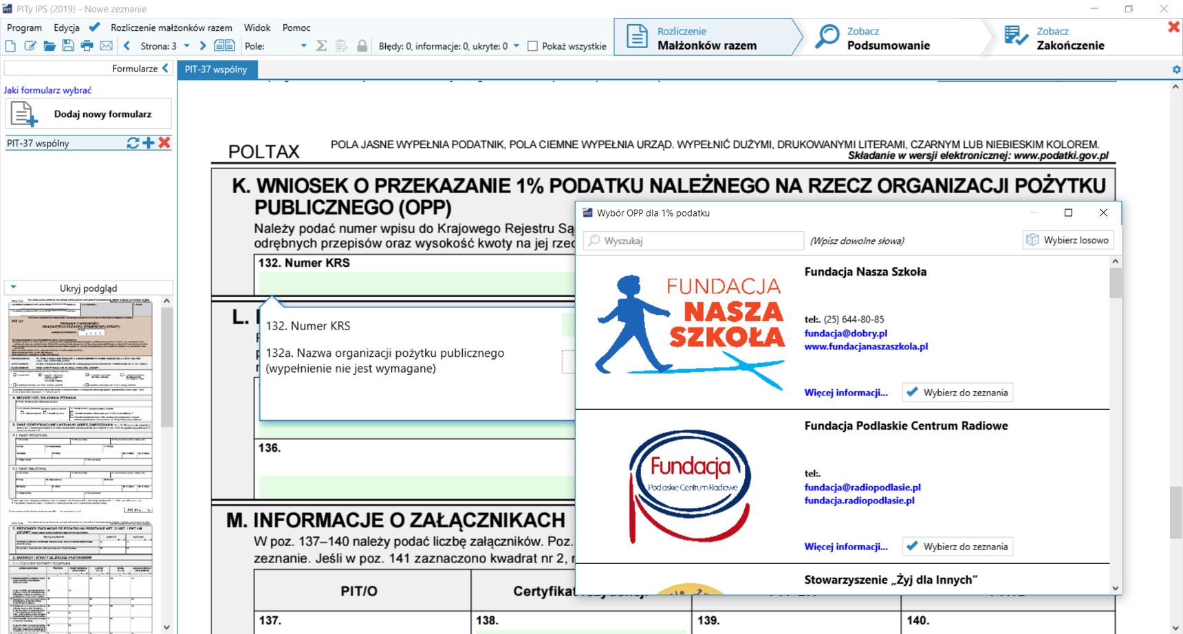Click the edit declaration pencil icon
The height and width of the screenshot is (634, 1183).
click(x=30, y=46)
